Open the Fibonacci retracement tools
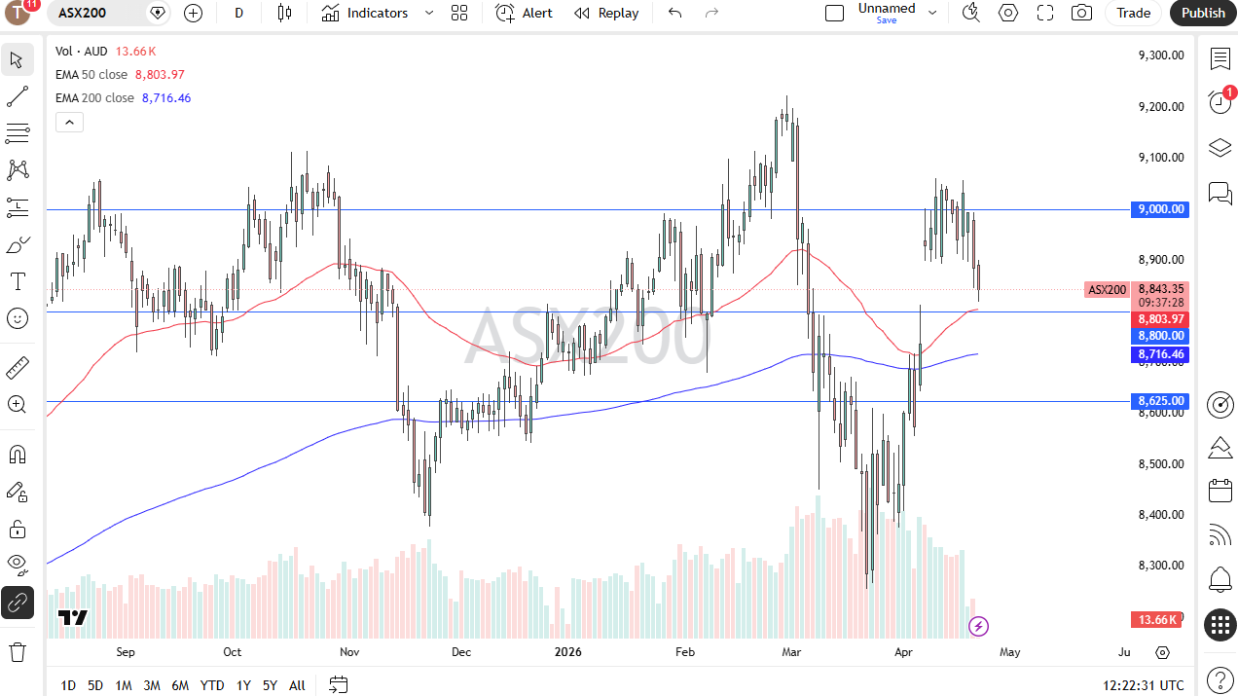1238x696 pixels. point(17,133)
